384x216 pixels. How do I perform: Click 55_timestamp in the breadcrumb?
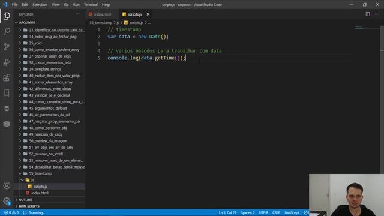click(x=101, y=23)
